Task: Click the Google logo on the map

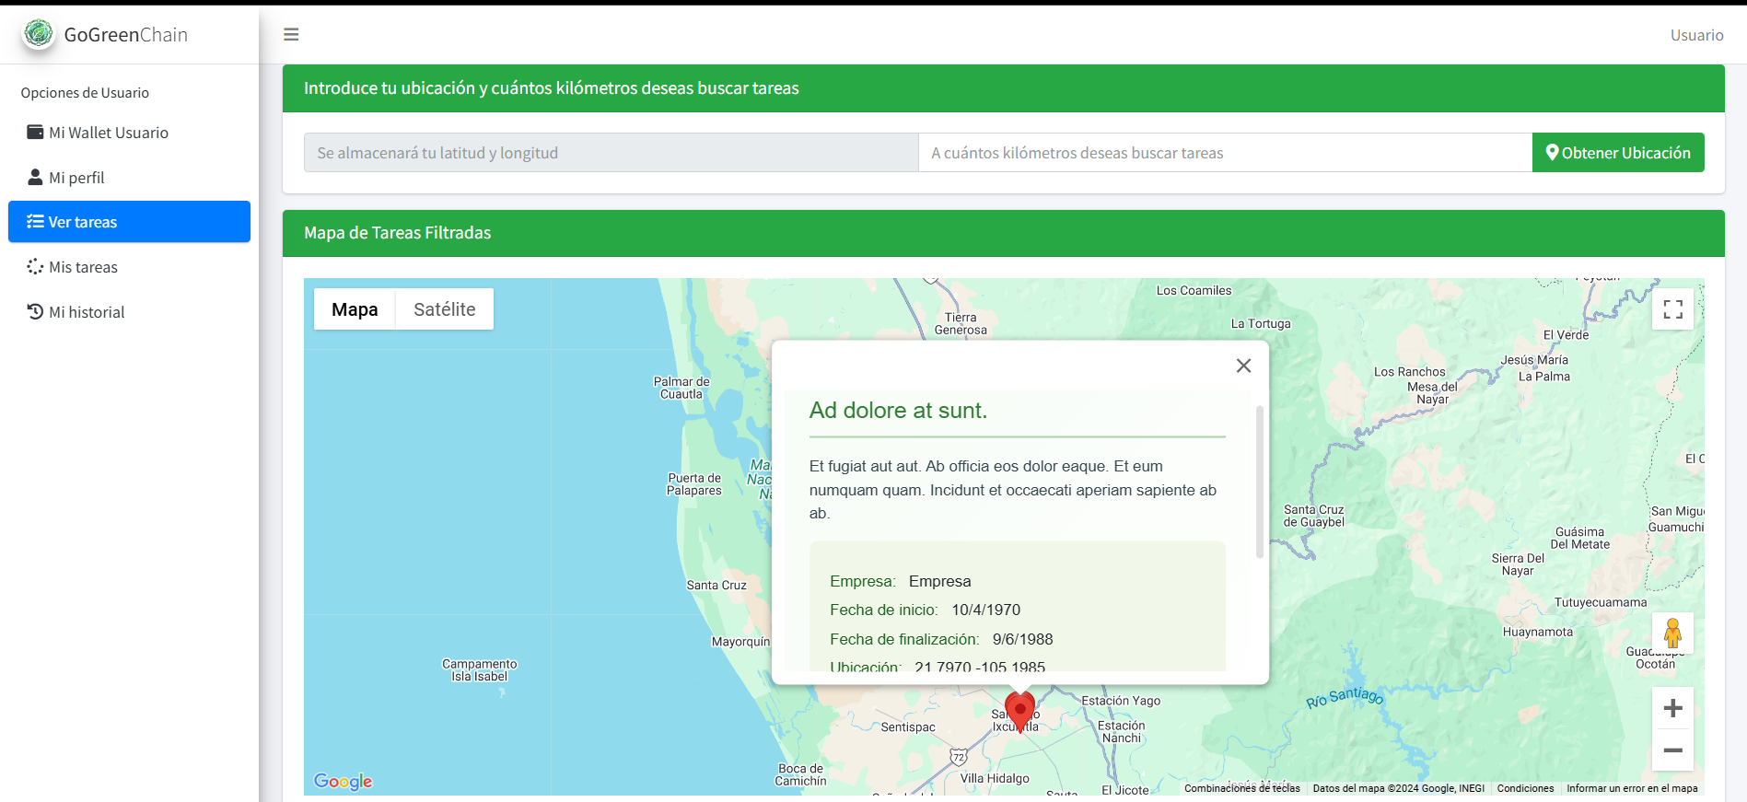Action: pyautogui.click(x=344, y=781)
